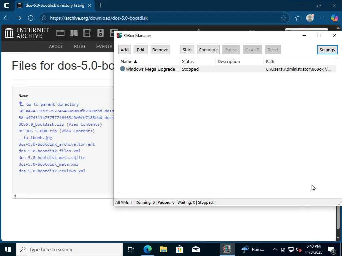Open File Explorer from taskbar

tap(164, 249)
